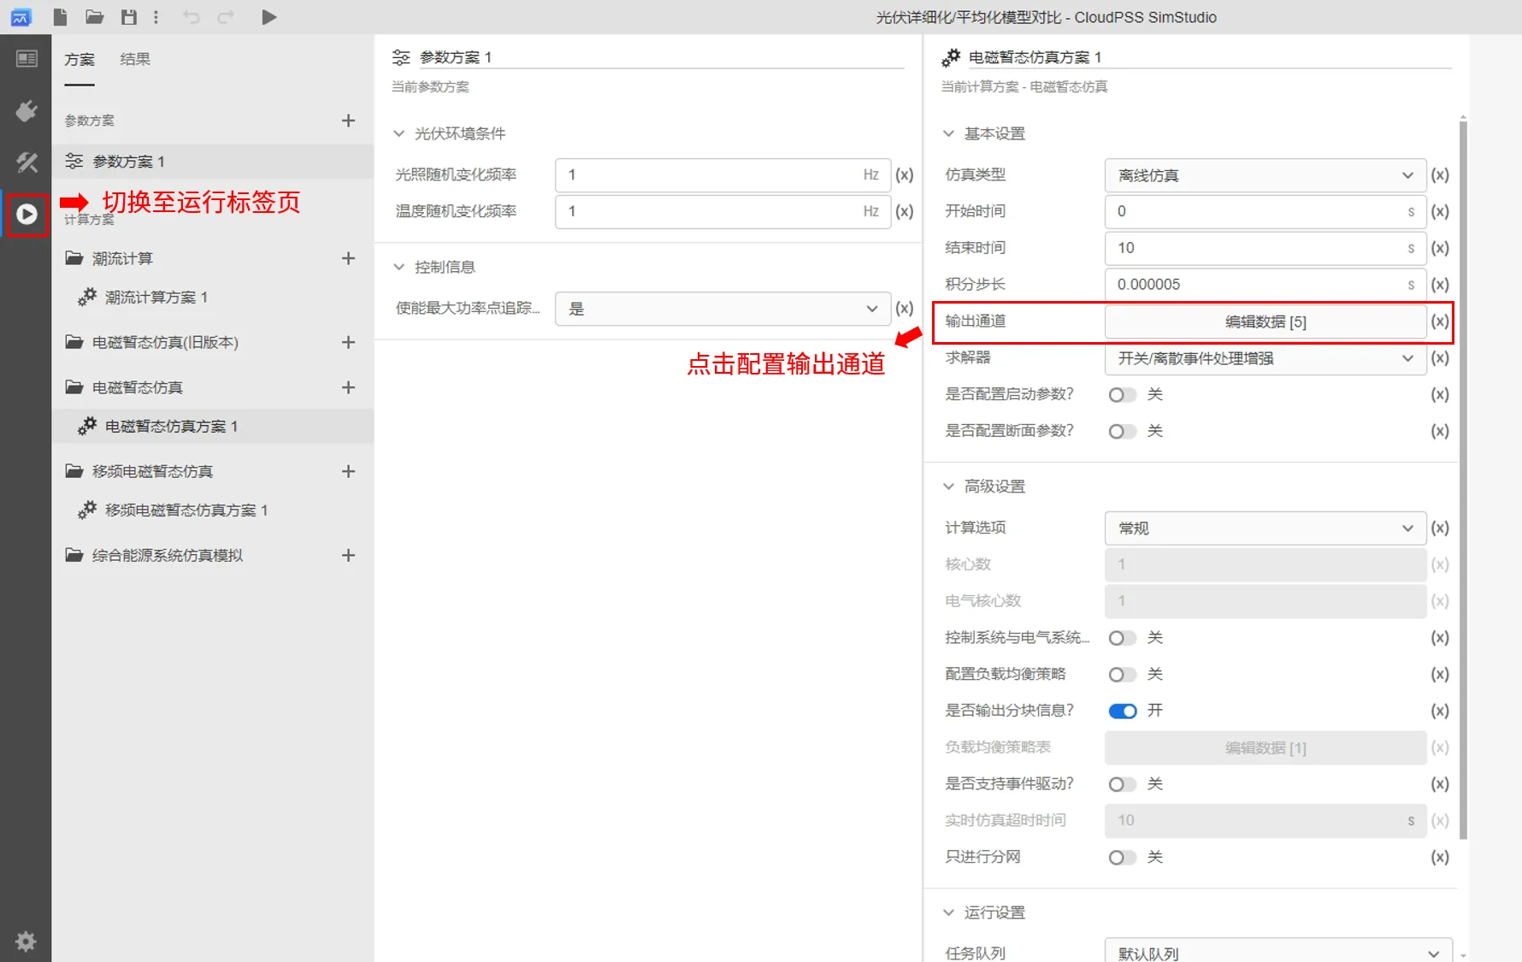
Task: Toggle 是否配置断面参数 switch
Action: (x=1122, y=431)
